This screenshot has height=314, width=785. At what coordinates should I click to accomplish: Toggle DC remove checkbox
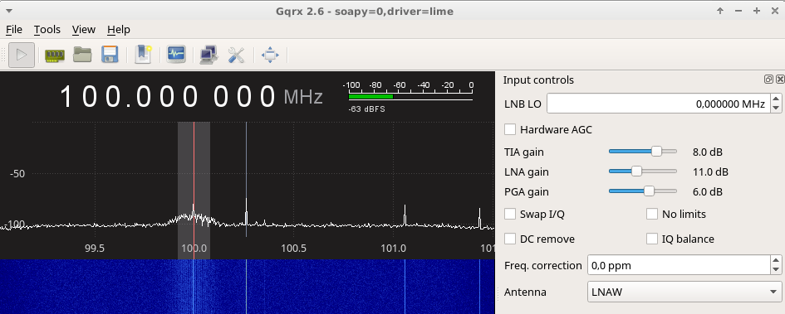click(510, 239)
